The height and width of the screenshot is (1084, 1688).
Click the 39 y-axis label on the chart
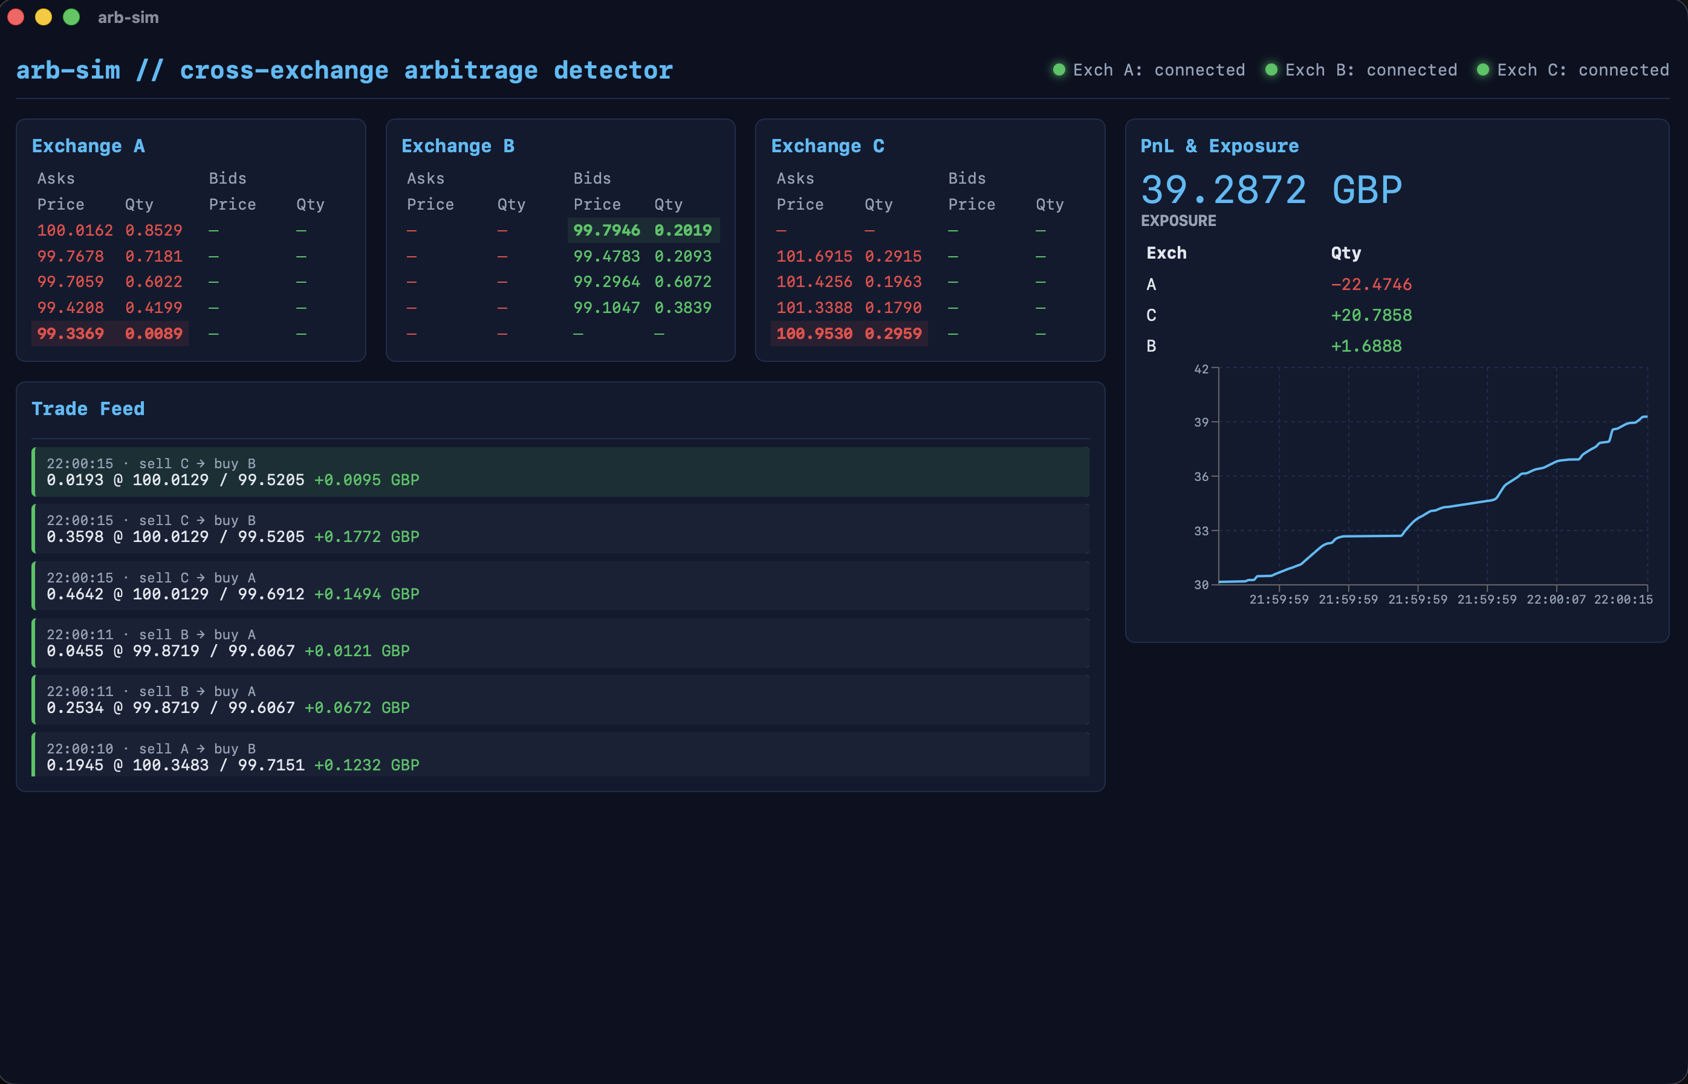1201,422
